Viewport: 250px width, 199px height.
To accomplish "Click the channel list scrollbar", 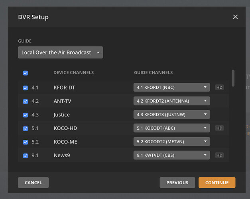I will 233,78.
